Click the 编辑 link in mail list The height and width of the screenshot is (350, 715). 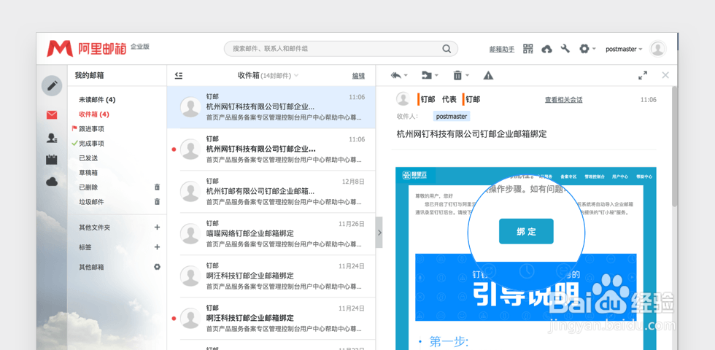pos(358,76)
